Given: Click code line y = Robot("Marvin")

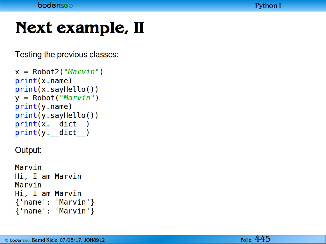Looking at the screenshot, I should pos(57,98).
